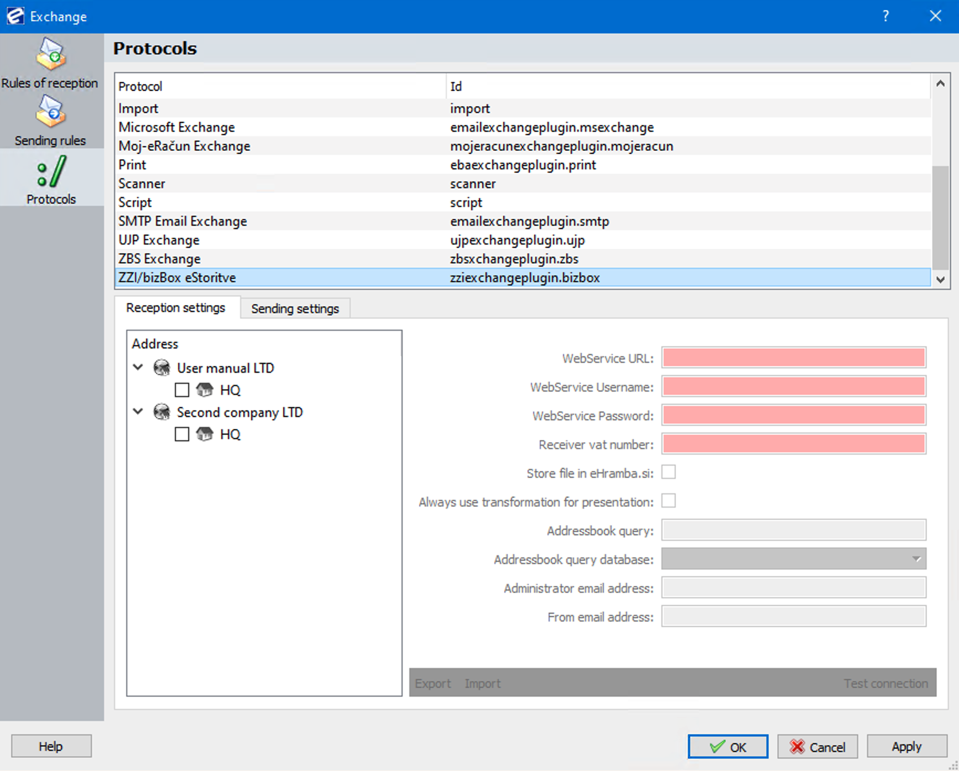Screen dimensions: 959x771
Task: Click HQ house icon under Second company LTD
Action: pos(205,434)
